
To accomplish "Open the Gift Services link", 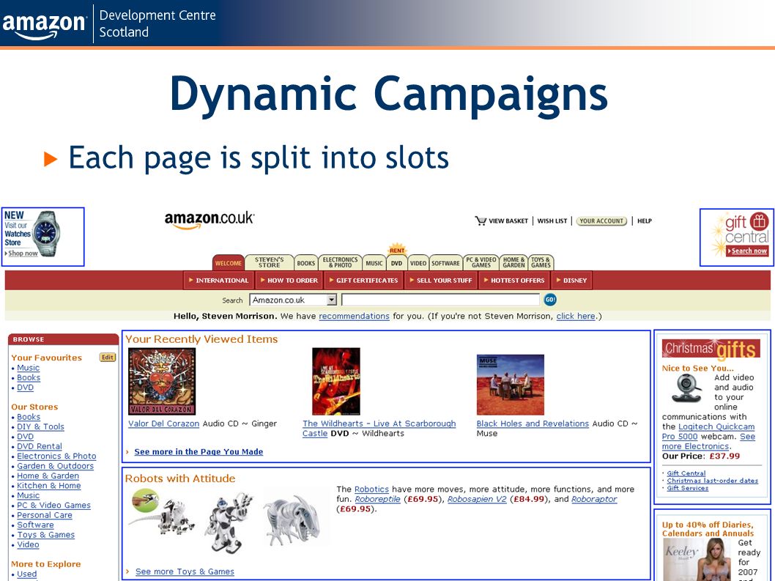I will click(x=688, y=488).
